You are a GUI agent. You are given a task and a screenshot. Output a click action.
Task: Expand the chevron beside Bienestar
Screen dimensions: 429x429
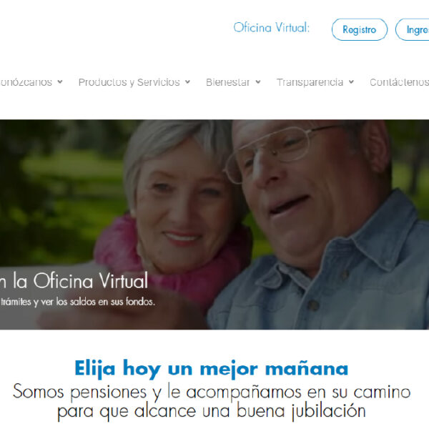[x=258, y=82]
